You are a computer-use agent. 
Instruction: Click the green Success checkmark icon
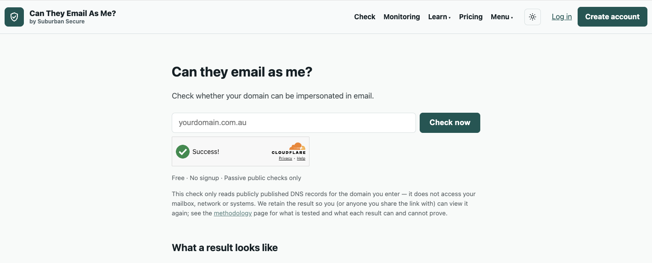click(183, 152)
